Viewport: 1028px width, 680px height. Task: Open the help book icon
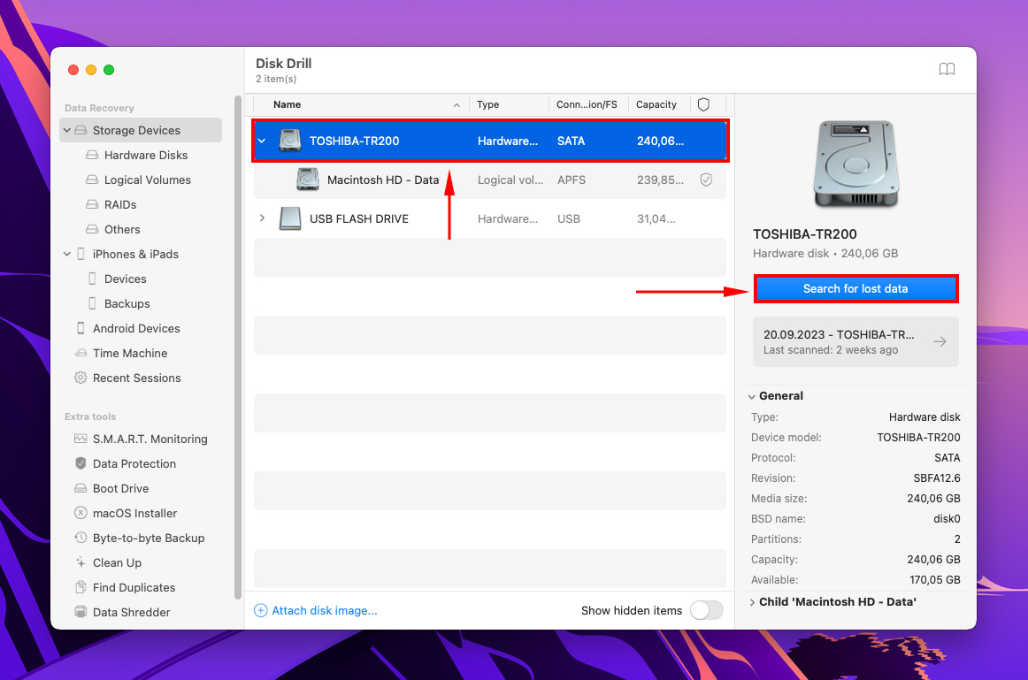tap(947, 70)
